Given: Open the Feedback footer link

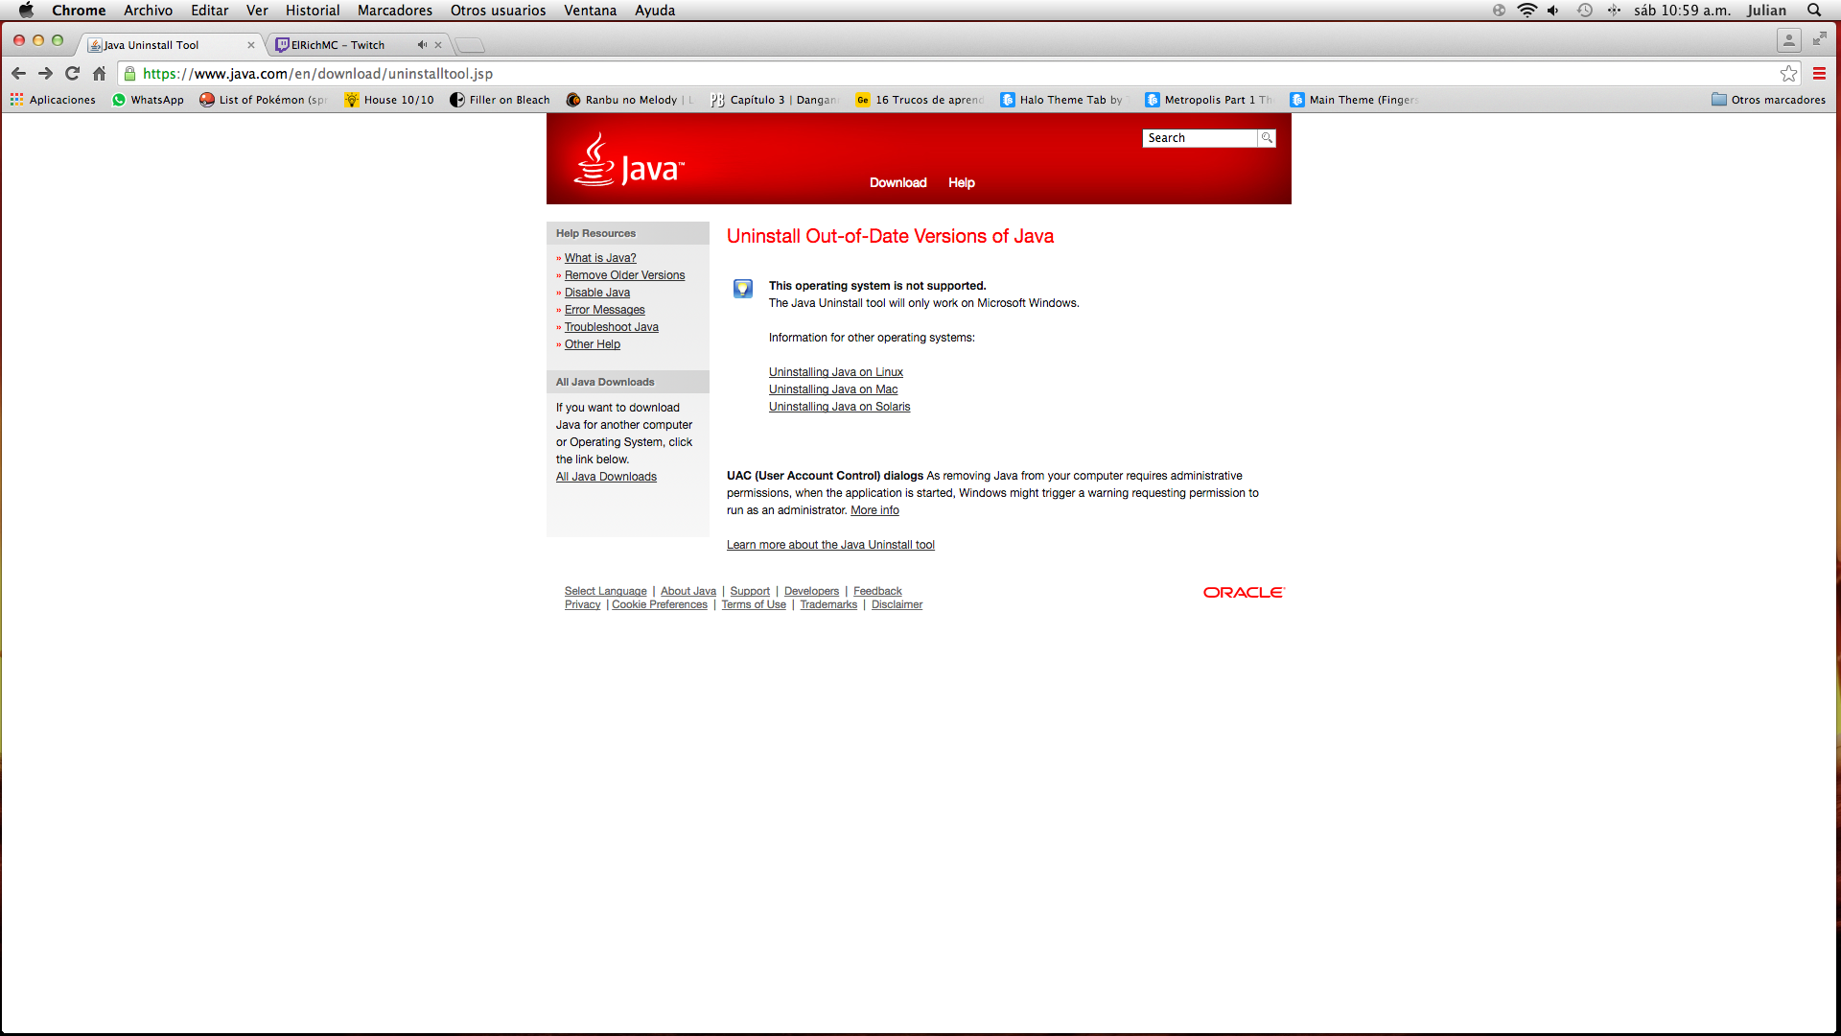Looking at the screenshot, I should tap(877, 591).
